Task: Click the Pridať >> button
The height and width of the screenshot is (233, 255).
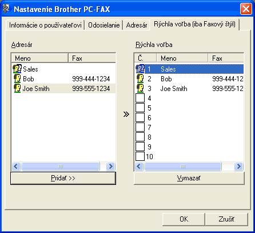Action: pos(63,178)
